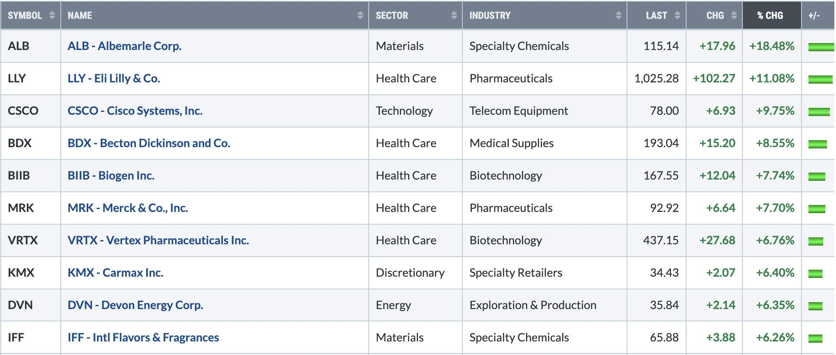Open KMX - Carmax Inc. link
836x355 pixels.
click(115, 273)
